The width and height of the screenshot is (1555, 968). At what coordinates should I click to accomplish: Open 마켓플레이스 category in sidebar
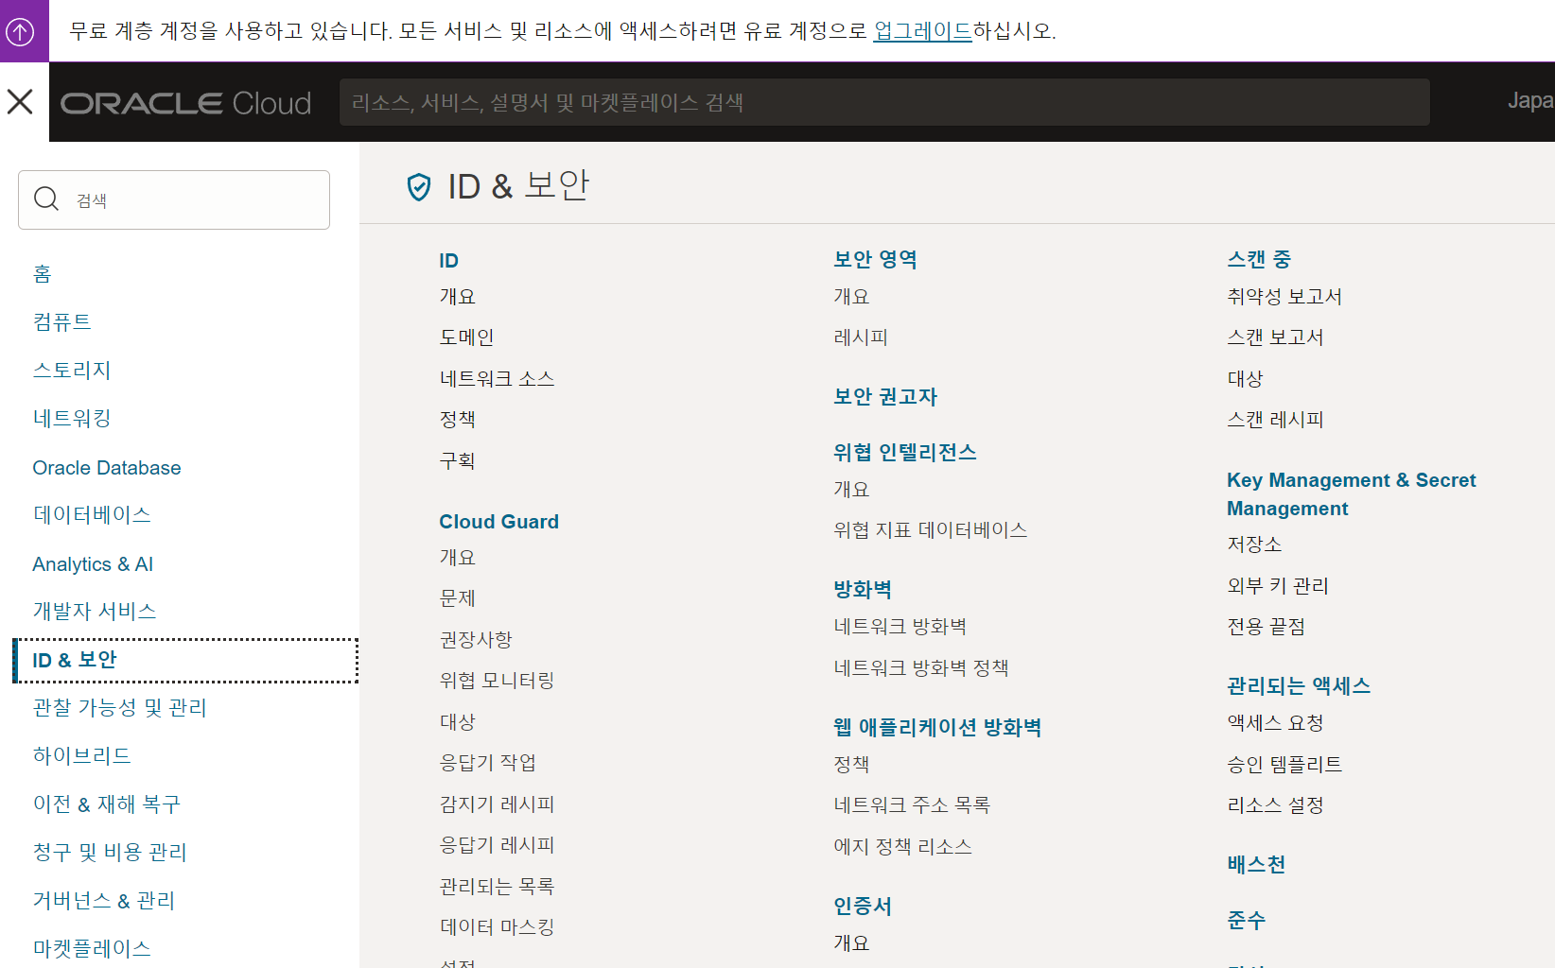[92, 949]
